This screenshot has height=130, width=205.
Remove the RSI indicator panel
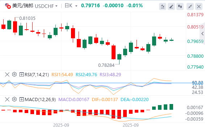pos(7,75)
